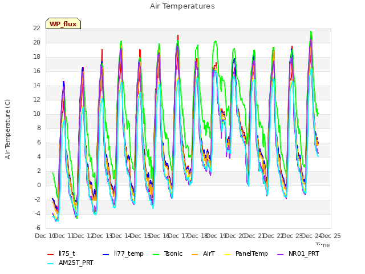Click the 0 y-axis tick label
365x274 pixels.
tap(39, 185)
